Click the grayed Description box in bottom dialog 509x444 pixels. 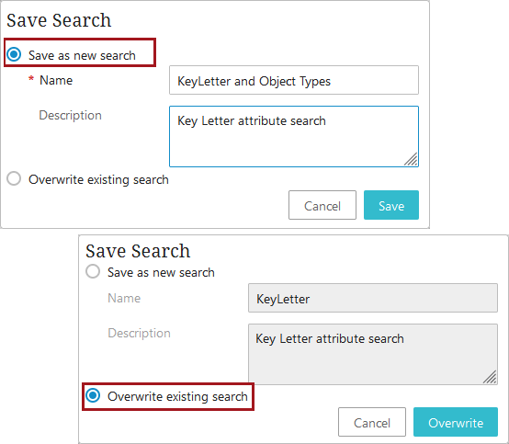pos(373,354)
